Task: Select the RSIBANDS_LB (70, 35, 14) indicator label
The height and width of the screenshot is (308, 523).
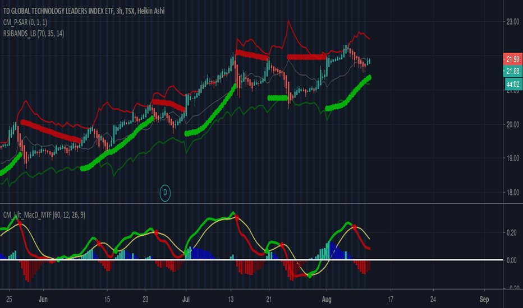Action: coord(33,33)
